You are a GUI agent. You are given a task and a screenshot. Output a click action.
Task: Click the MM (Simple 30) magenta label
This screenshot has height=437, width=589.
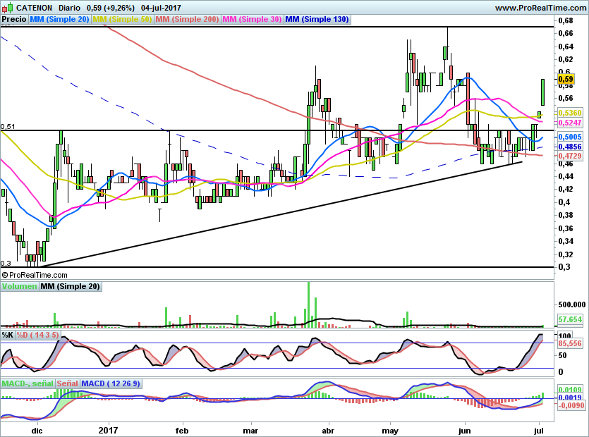click(x=252, y=19)
